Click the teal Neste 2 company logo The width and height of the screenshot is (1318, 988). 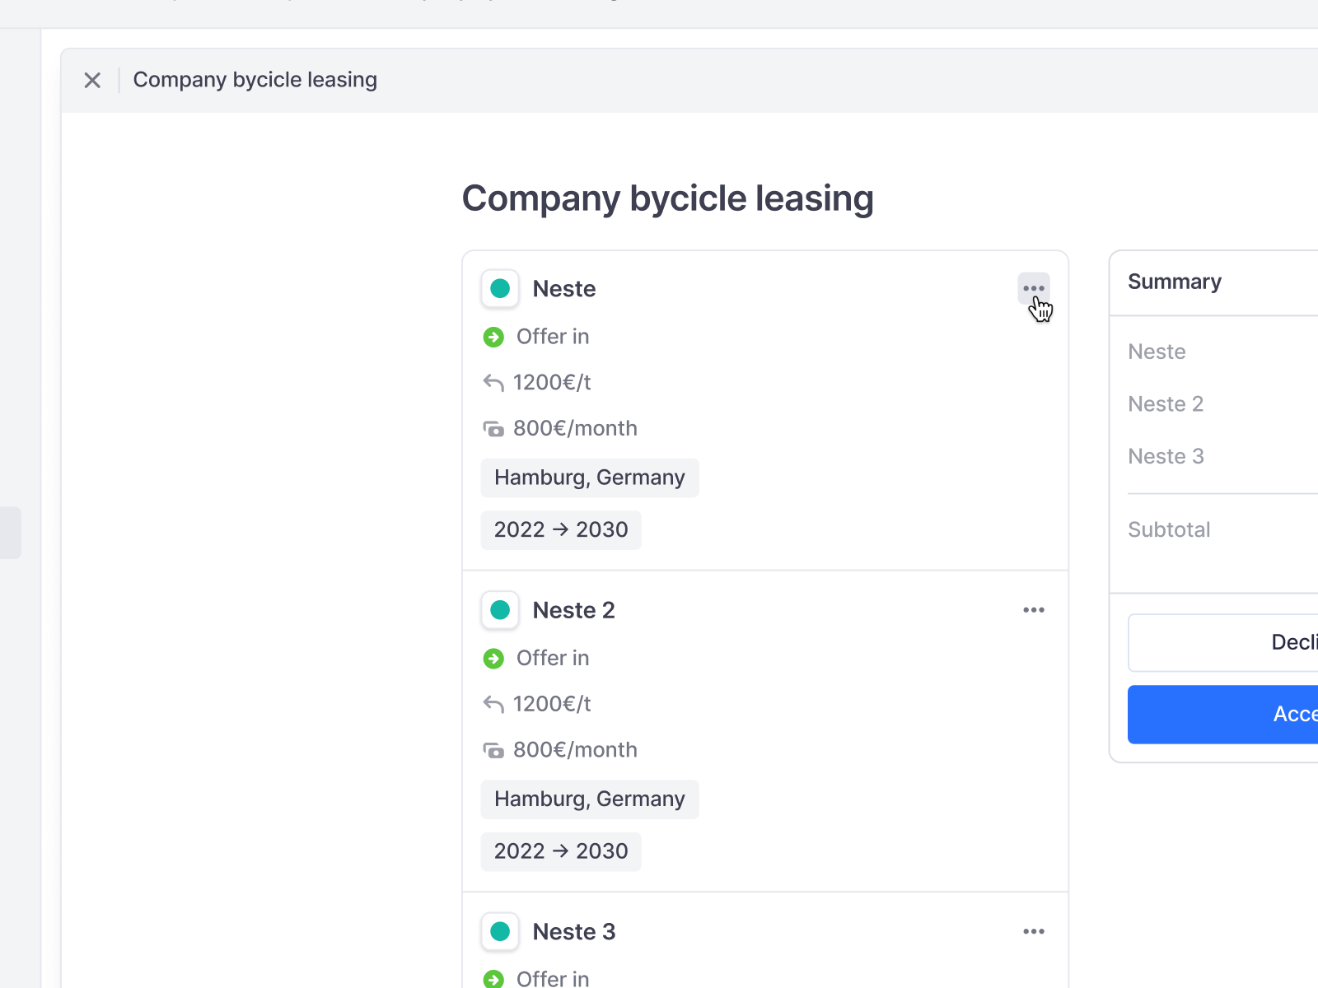[500, 610]
